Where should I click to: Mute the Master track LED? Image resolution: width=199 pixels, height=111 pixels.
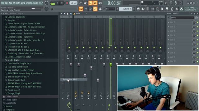pos(69,47)
